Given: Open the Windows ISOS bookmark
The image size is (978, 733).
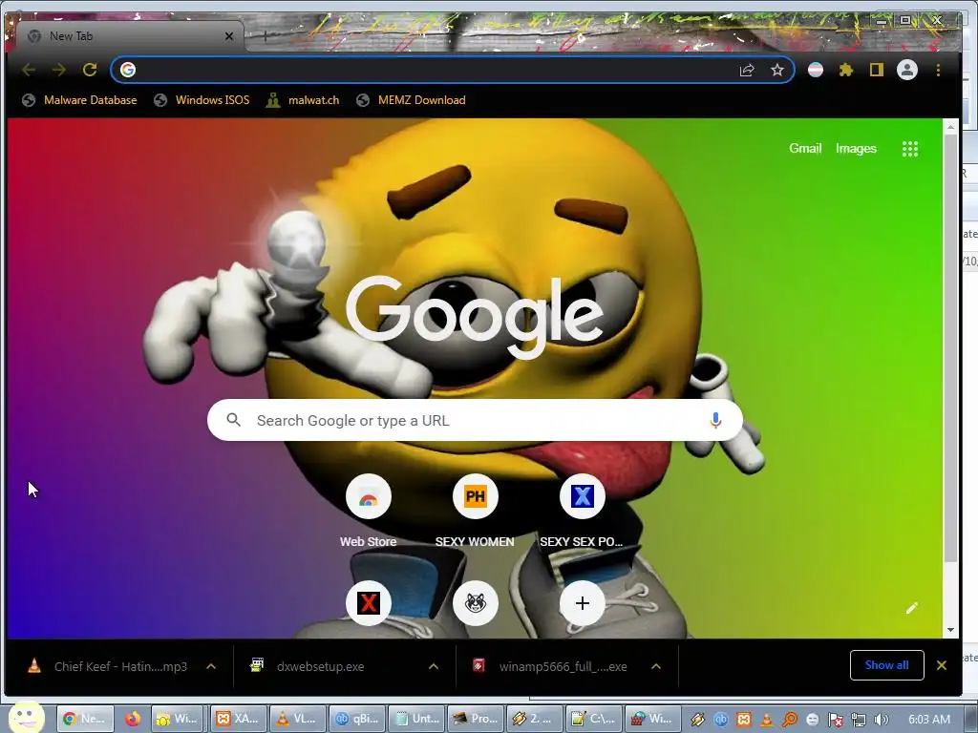Looking at the screenshot, I should [202, 100].
